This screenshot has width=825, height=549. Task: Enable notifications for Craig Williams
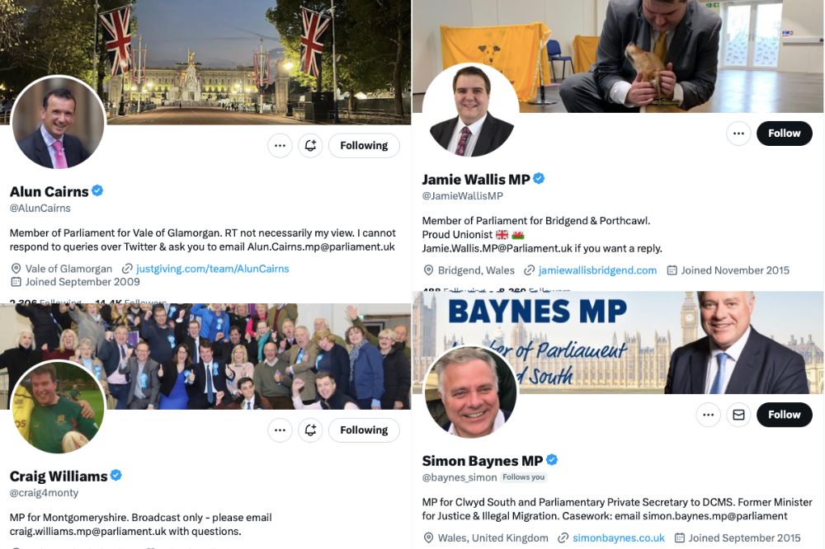click(x=310, y=430)
